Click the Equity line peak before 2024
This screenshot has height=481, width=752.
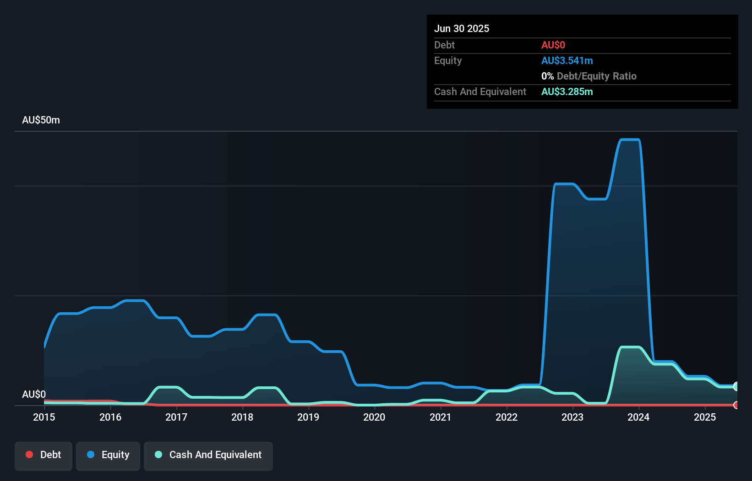click(630, 140)
